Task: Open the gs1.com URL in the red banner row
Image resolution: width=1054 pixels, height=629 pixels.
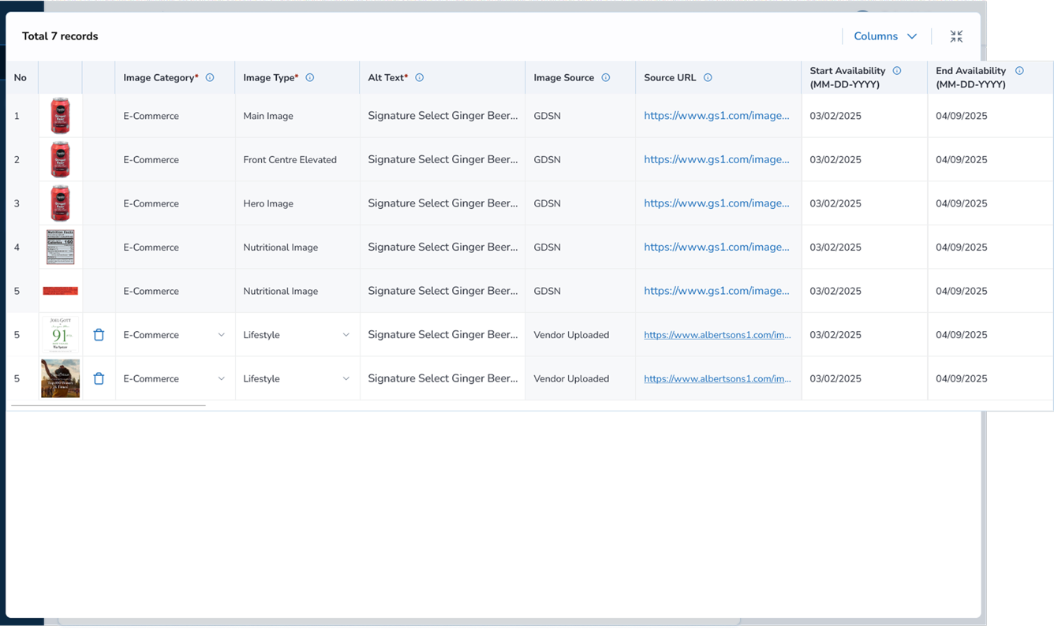Action: tap(716, 291)
